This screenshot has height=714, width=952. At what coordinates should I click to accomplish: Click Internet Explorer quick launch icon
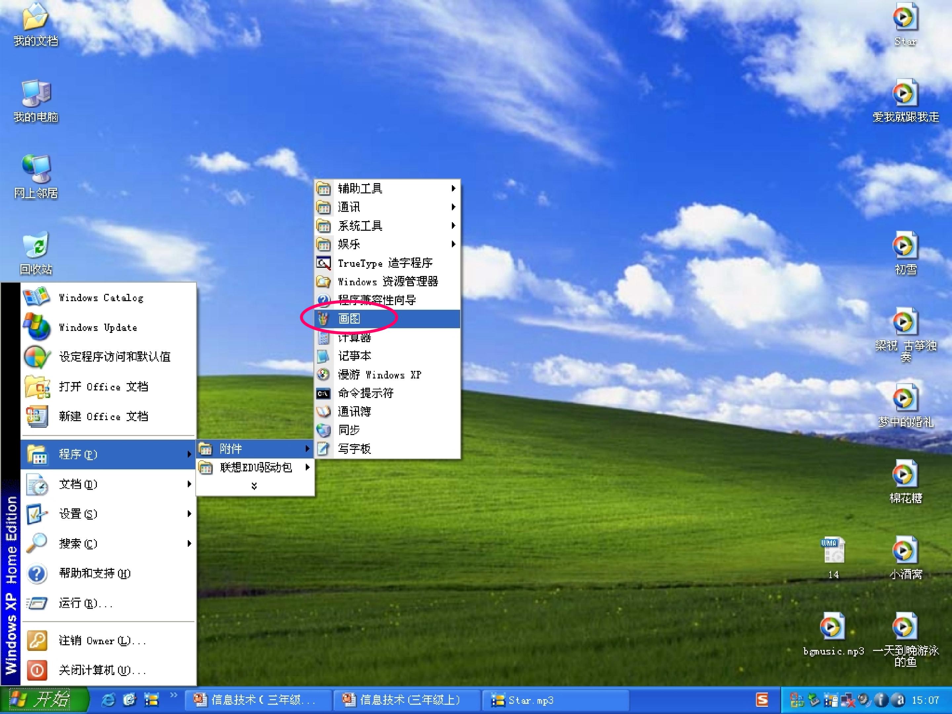point(108,700)
